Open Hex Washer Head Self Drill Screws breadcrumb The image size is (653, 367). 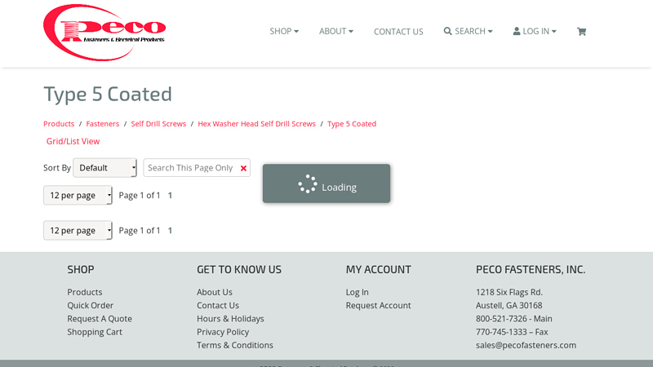[256, 124]
